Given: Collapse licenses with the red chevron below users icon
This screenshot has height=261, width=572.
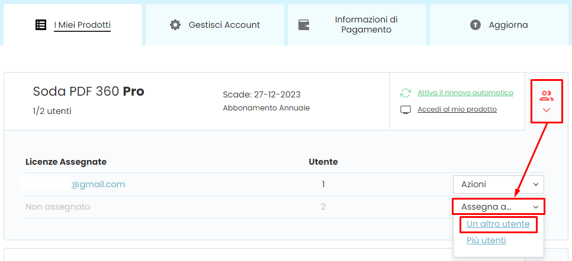Looking at the screenshot, I should pos(547,110).
